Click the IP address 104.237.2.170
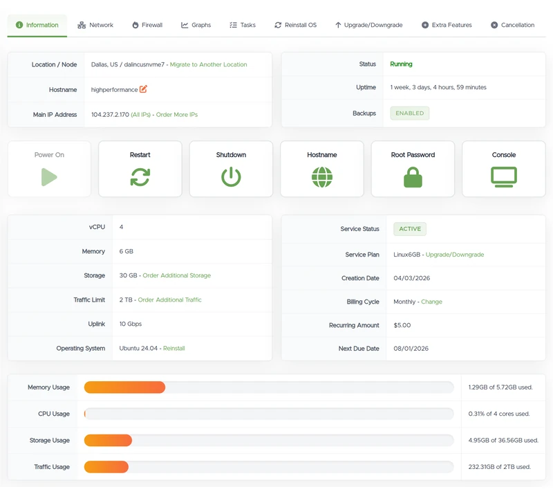This screenshot has height=496, width=553. coord(110,115)
